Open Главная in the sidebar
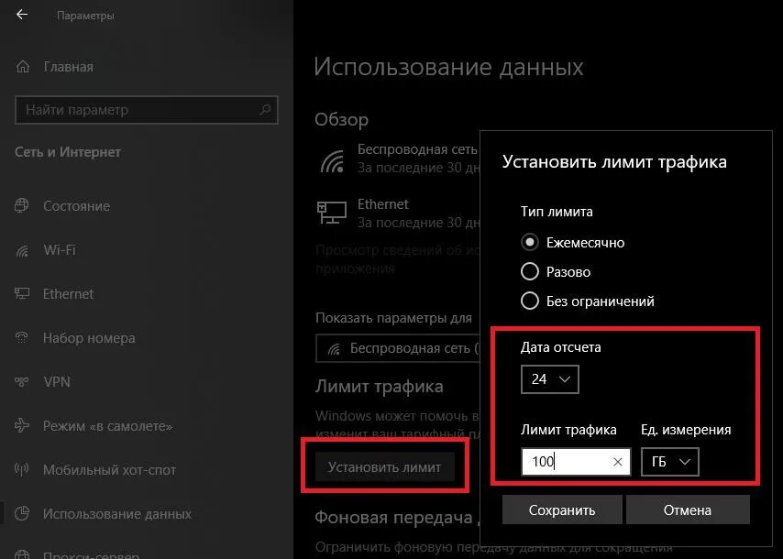Screen dimensions: 783x559 [69, 66]
